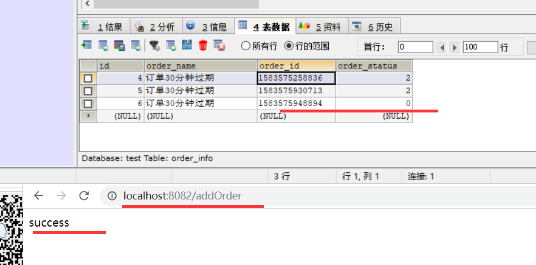Click the browser back arrow
The width and height of the screenshot is (536, 265).
click(38, 196)
